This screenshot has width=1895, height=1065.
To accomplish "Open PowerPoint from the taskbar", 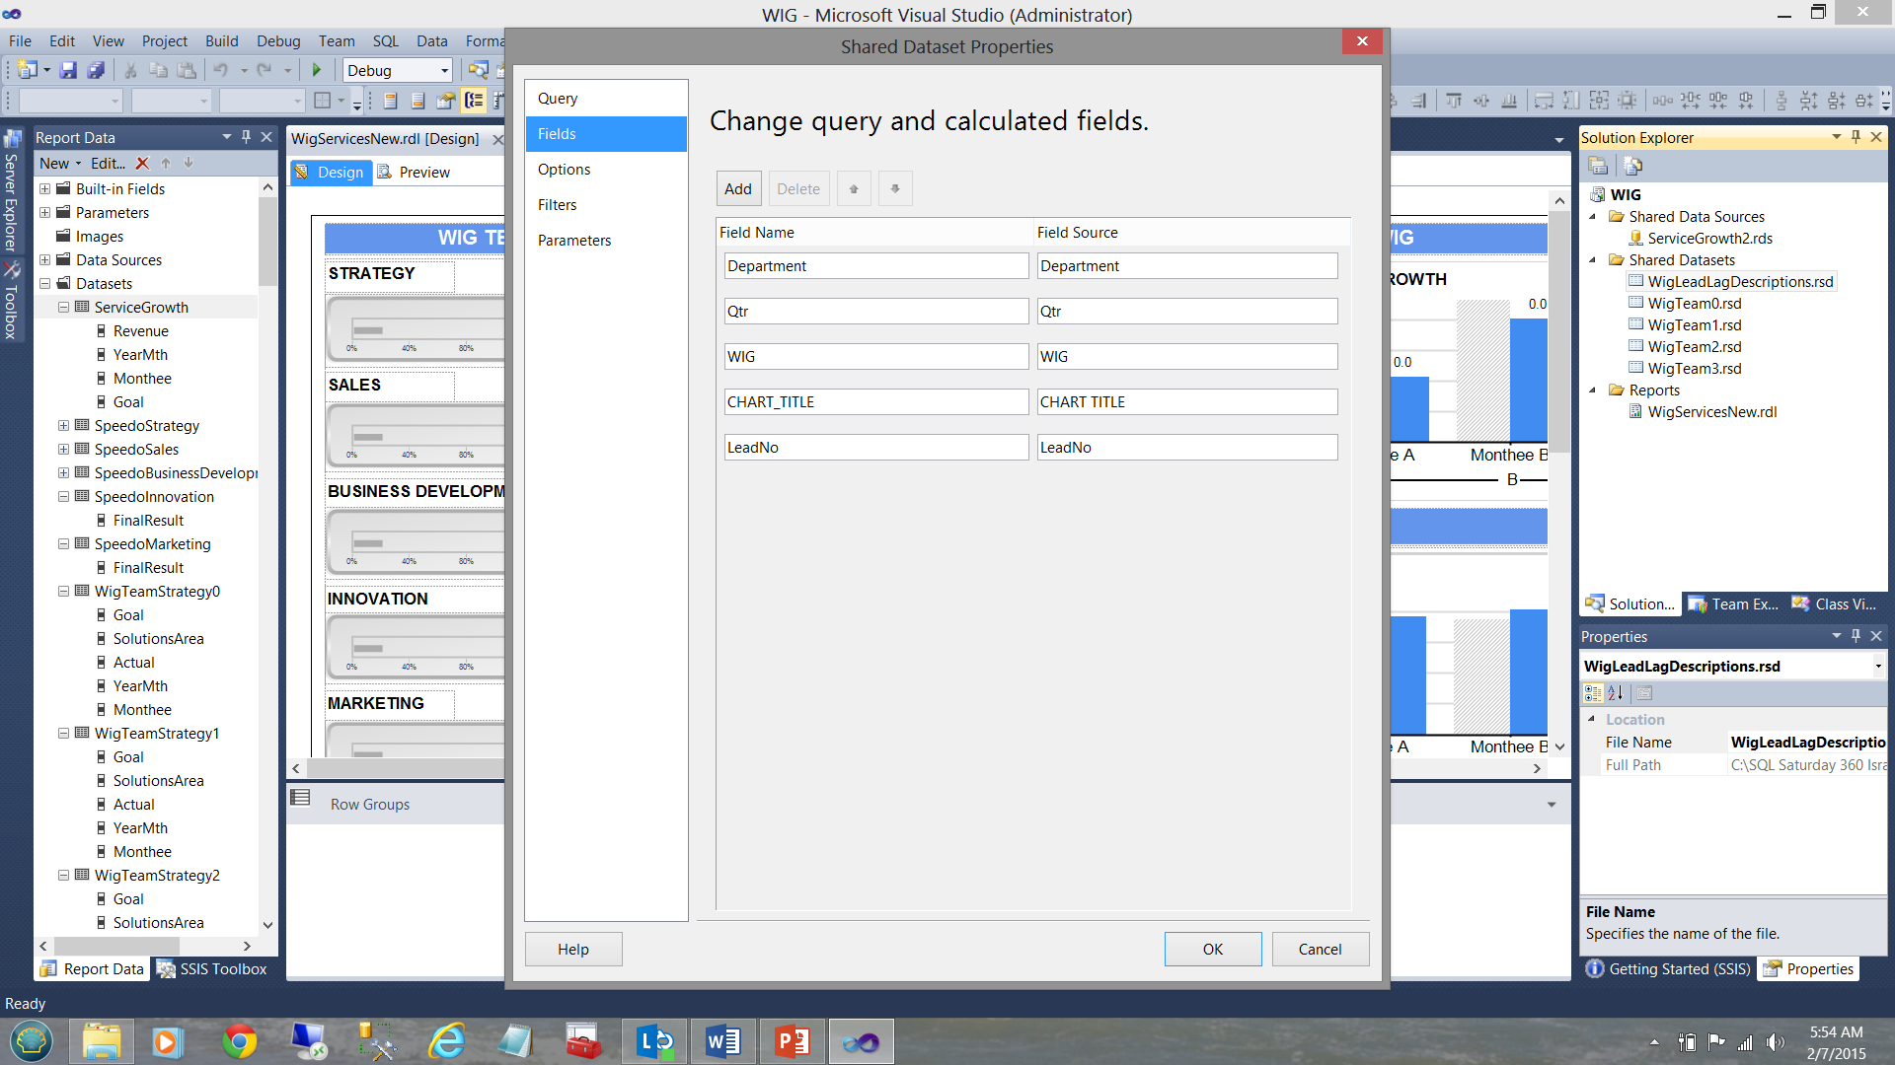I will tap(792, 1041).
